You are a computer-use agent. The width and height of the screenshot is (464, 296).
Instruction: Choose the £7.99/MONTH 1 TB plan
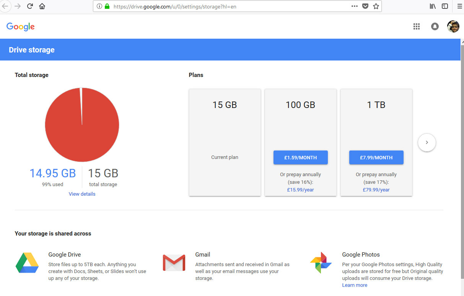tap(376, 157)
